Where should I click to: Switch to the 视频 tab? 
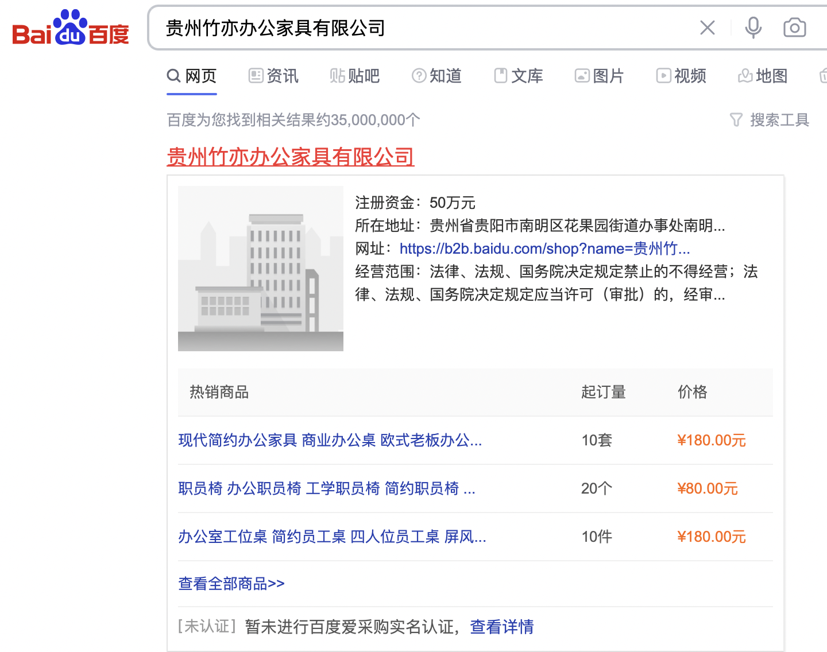point(681,76)
